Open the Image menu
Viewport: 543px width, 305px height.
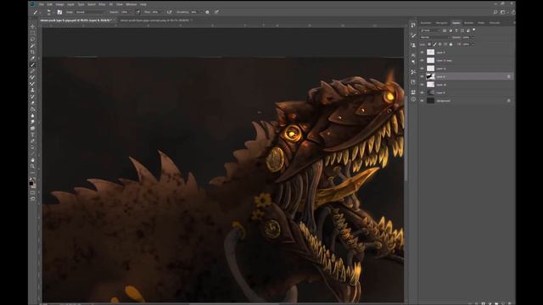coord(60,4)
